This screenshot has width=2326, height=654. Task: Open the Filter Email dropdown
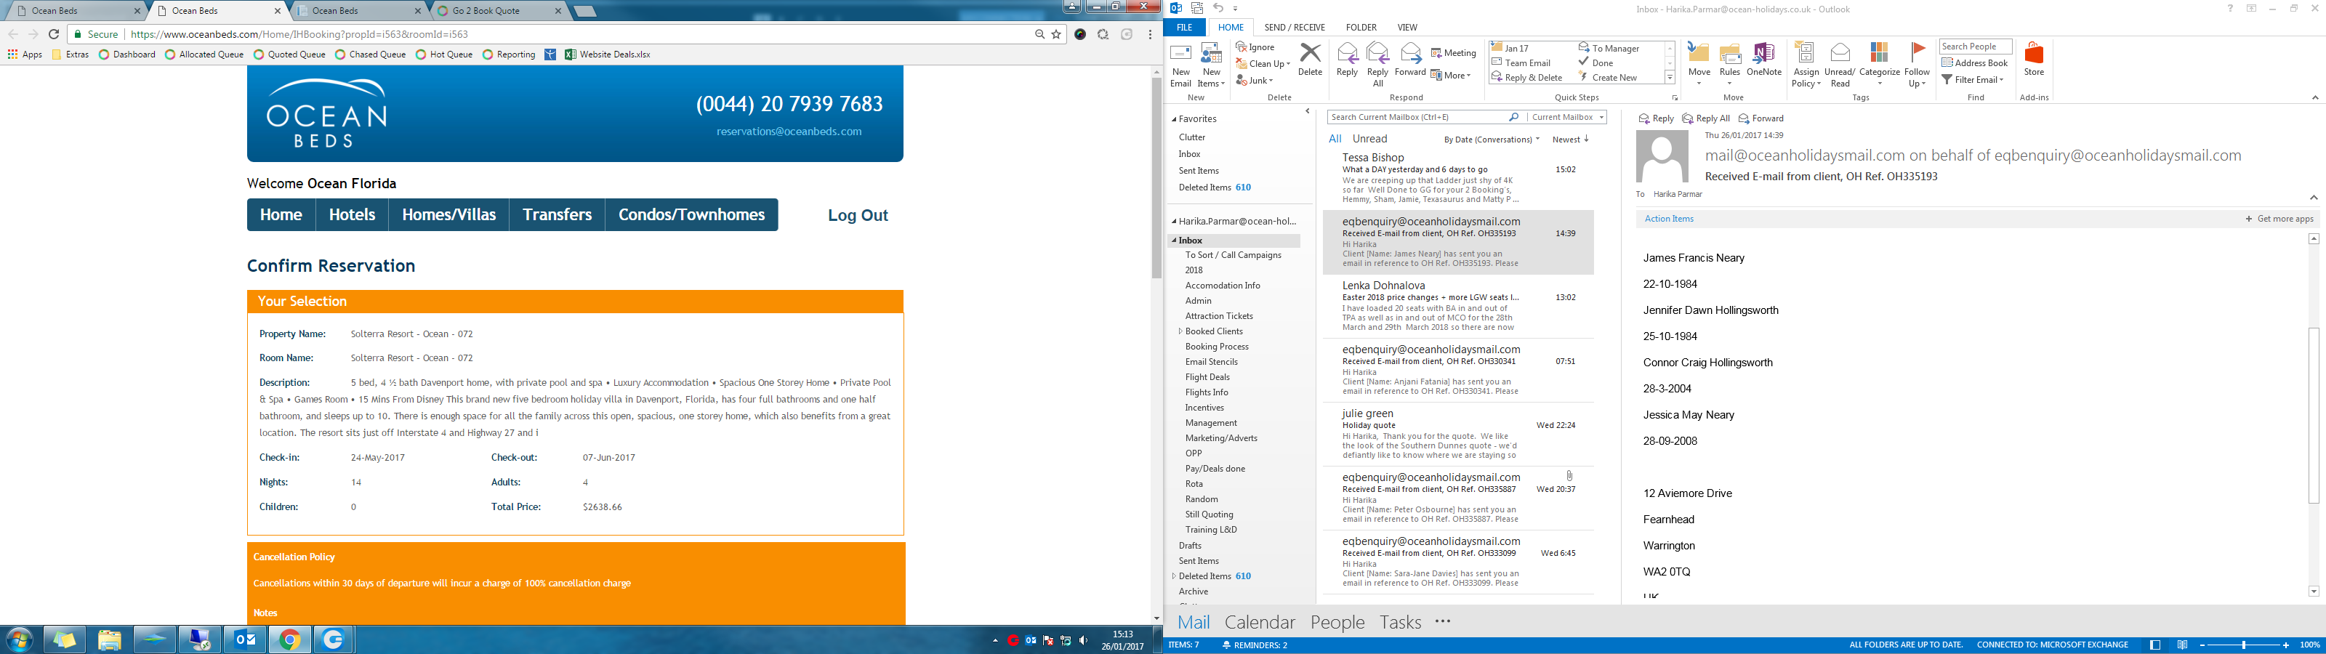pyautogui.click(x=1972, y=79)
